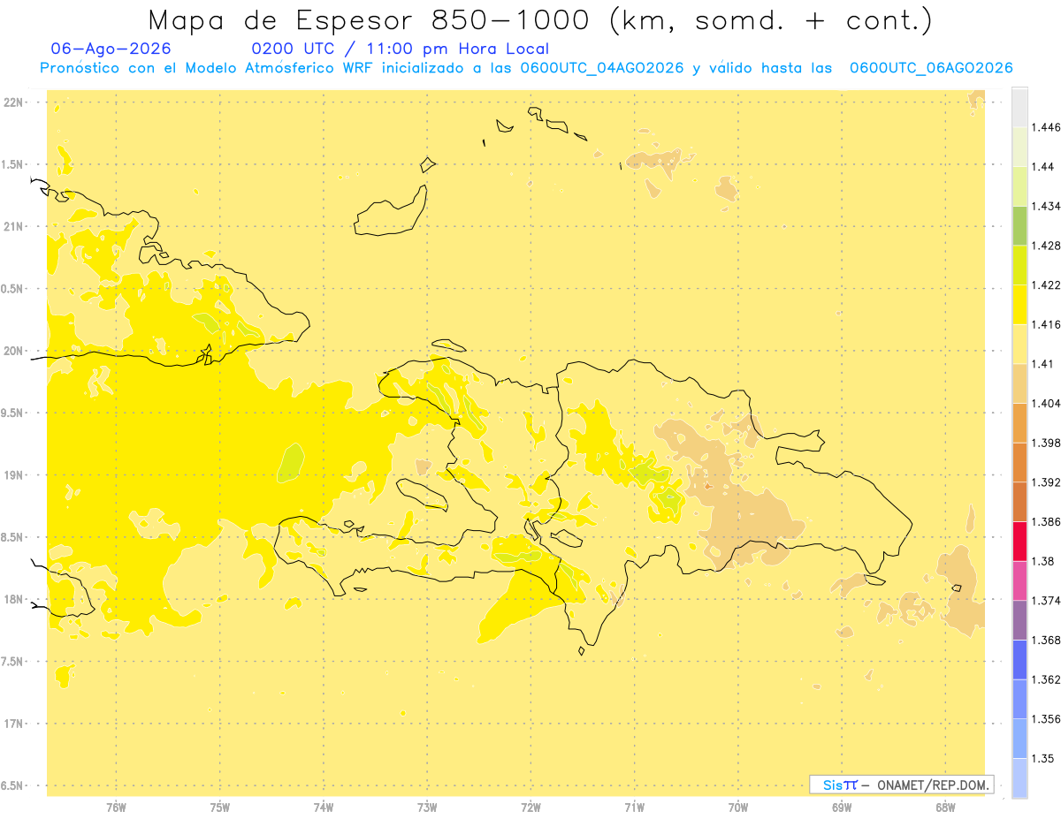Screen dimensions: 1061x819
Task: Click the 1.416 legend value
Action: (1047, 324)
